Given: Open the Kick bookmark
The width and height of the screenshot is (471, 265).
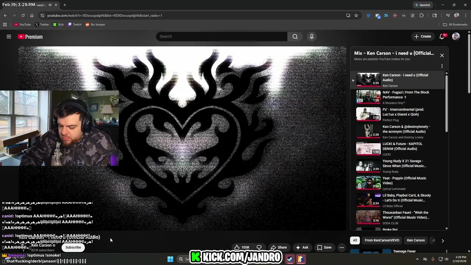Looking at the screenshot, I should tap(58, 25).
